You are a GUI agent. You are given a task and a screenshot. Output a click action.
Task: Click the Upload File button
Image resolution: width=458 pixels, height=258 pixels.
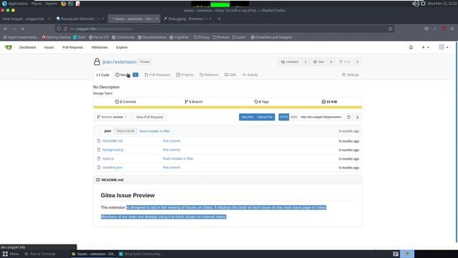click(x=265, y=117)
